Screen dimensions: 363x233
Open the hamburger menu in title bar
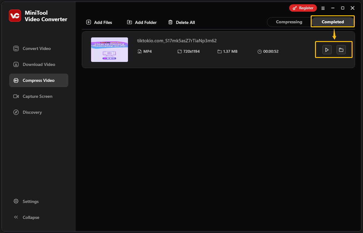click(323, 8)
